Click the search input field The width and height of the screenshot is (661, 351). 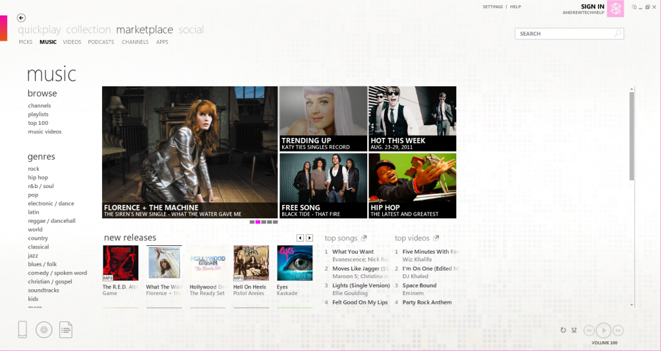tap(569, 33)
